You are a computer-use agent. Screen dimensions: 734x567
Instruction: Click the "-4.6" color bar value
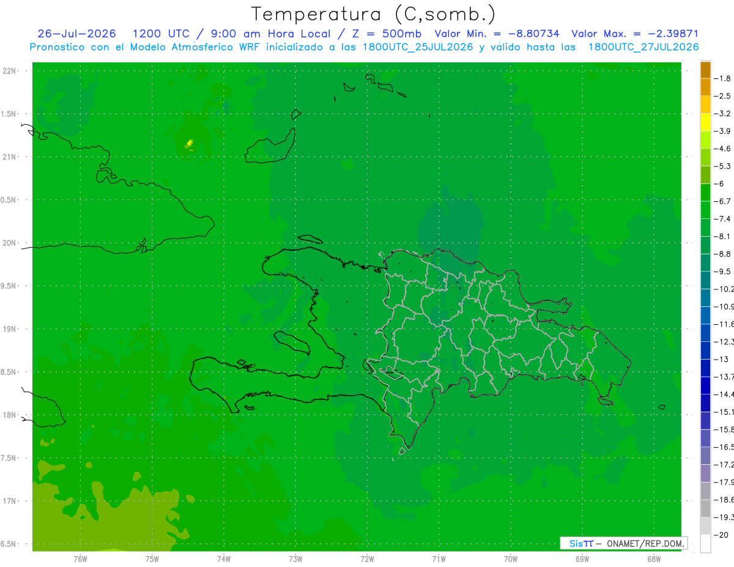tap(722, 149)
